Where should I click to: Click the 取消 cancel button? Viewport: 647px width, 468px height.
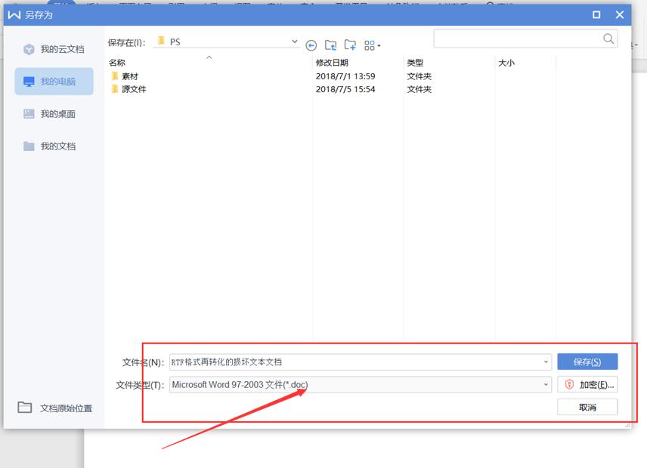tap(587, 406)
